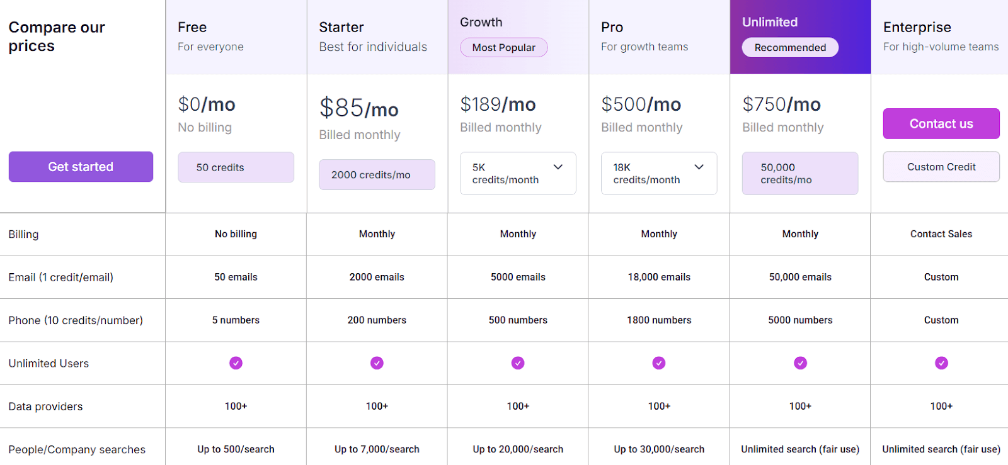Click the Best for individuals subtitle
The image size is (1008, 465).
coord(373,47)
